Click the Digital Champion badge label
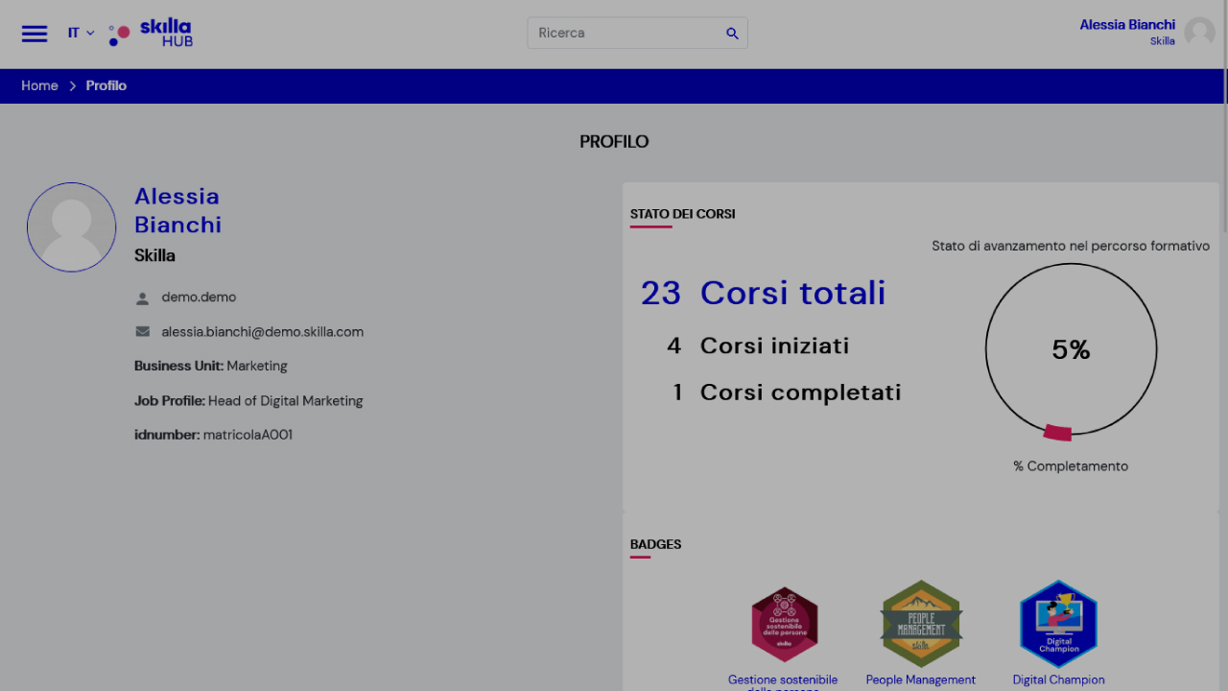 click(1058, 679)
